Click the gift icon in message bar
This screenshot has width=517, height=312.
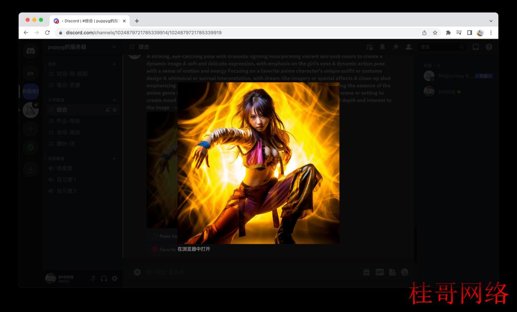[x=366, y=272]
